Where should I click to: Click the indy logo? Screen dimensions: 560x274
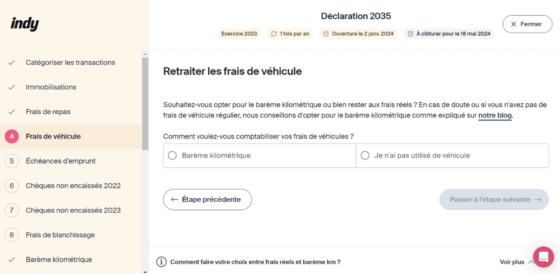pyautogui.click(x=25, y=24)
